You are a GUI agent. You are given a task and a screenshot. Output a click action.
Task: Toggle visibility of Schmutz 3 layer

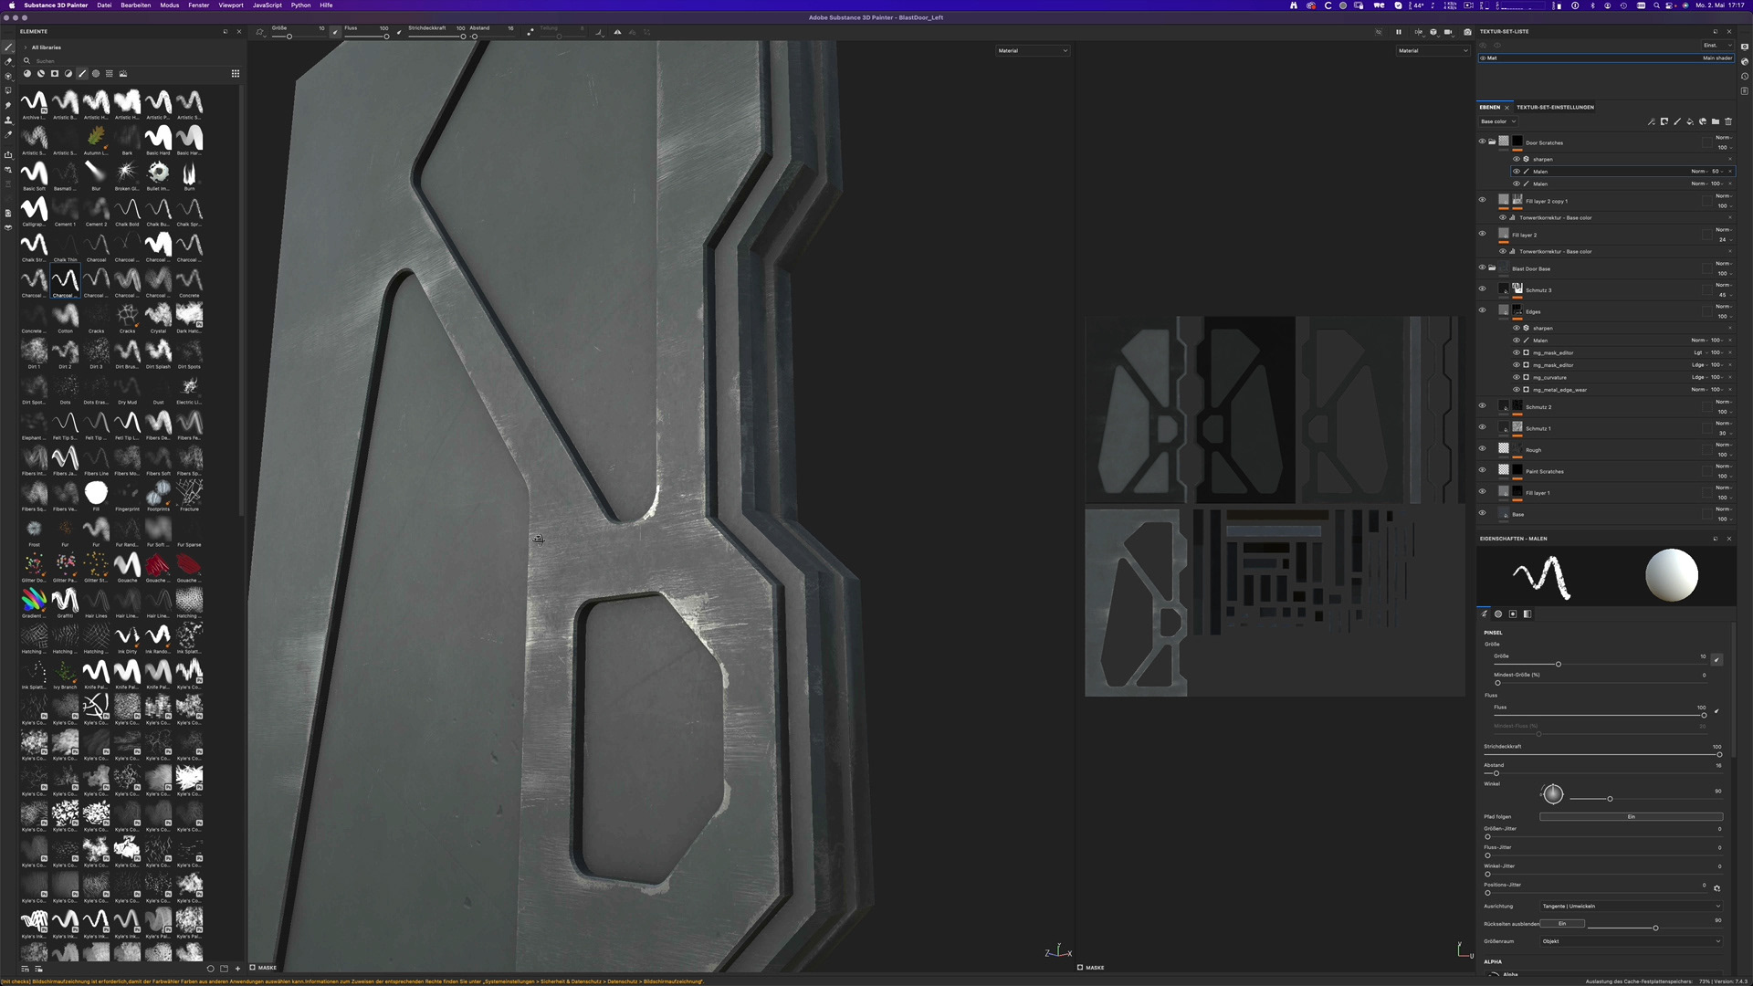[1482, 288]
